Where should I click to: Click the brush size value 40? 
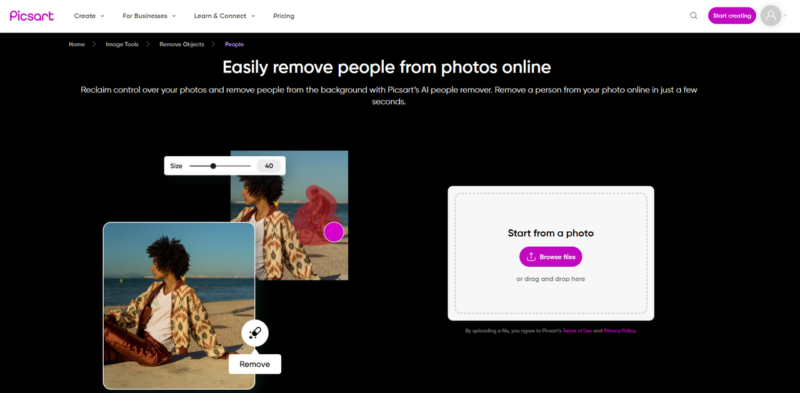269,166
